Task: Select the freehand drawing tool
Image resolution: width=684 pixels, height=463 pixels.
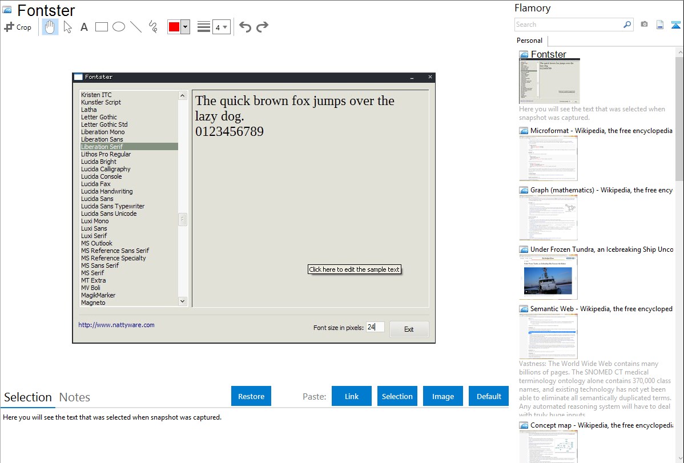Action: coord(153,27)
